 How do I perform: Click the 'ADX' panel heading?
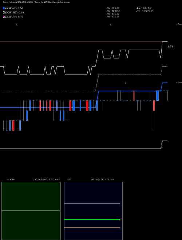(70, 180)
